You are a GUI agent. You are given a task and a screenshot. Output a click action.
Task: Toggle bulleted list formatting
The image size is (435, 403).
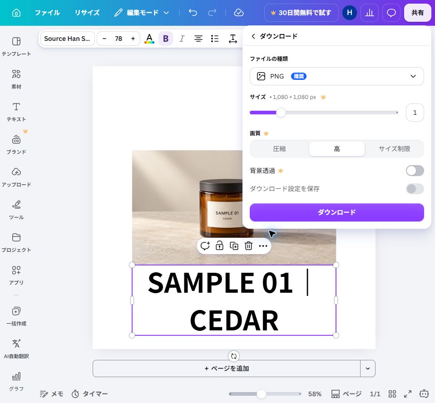214,39
